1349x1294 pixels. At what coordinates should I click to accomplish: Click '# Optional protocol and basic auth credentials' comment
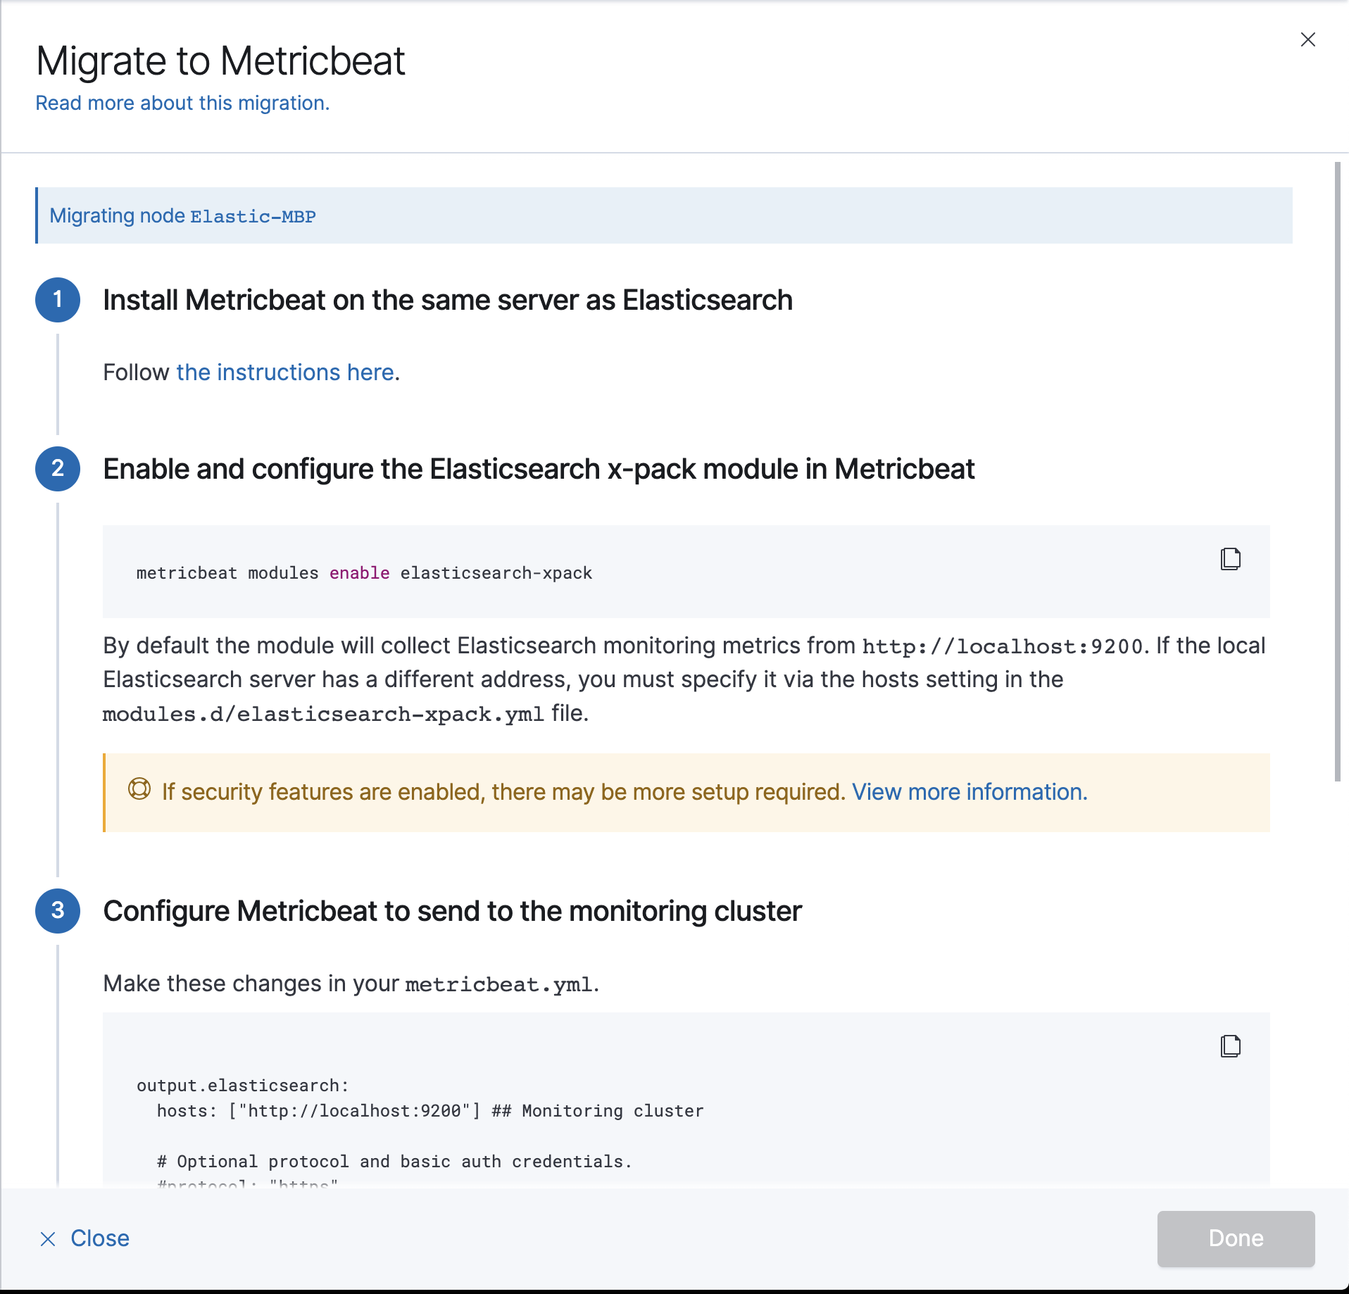[394, 1162]
